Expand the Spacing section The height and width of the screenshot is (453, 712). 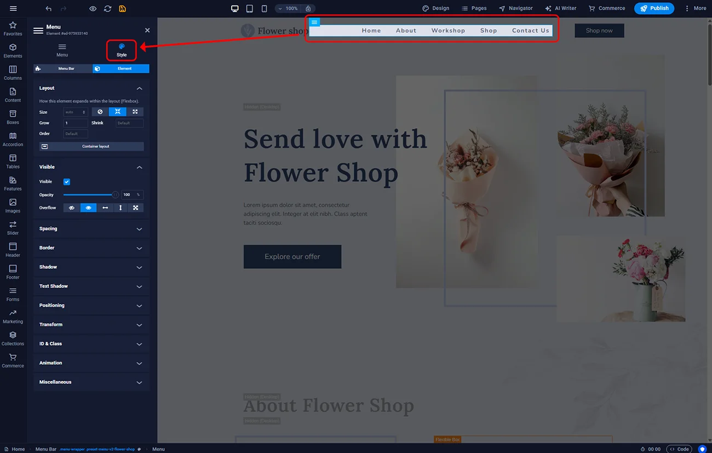[91, 229]
